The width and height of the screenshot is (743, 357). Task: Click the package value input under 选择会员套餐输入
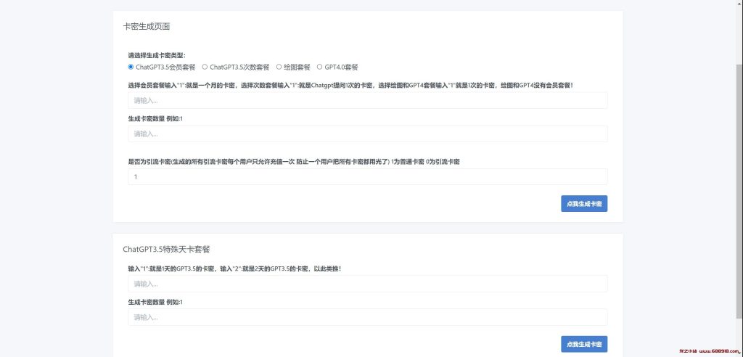368,101
